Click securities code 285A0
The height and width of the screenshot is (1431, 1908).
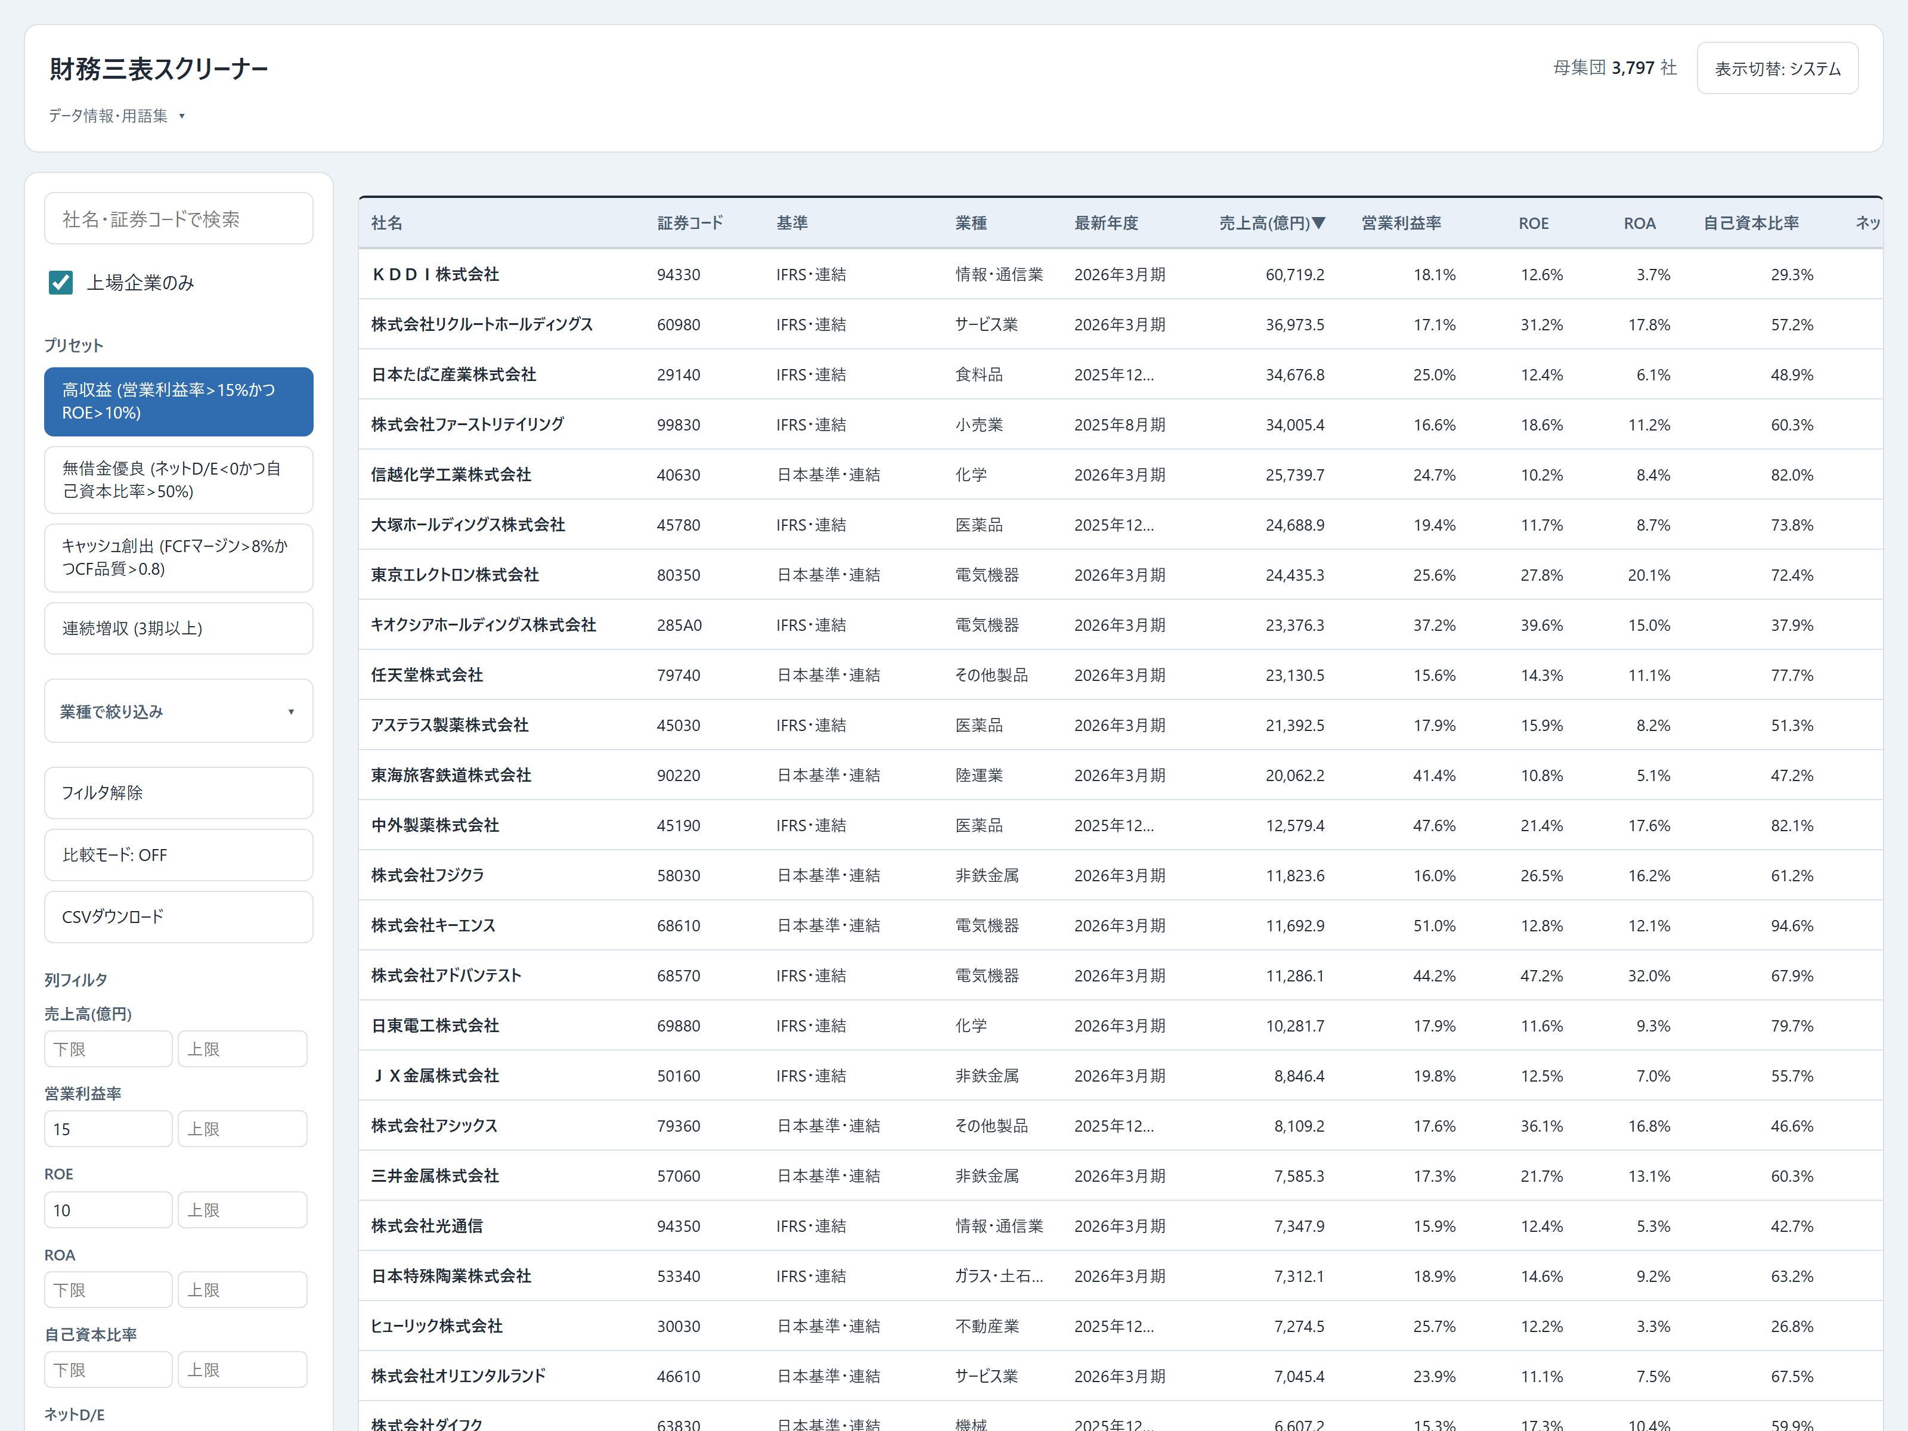point(680,625)
